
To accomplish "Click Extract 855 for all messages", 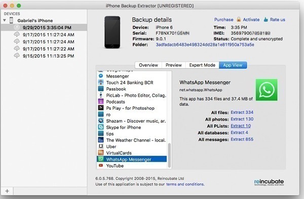I will tap(242, 139).
